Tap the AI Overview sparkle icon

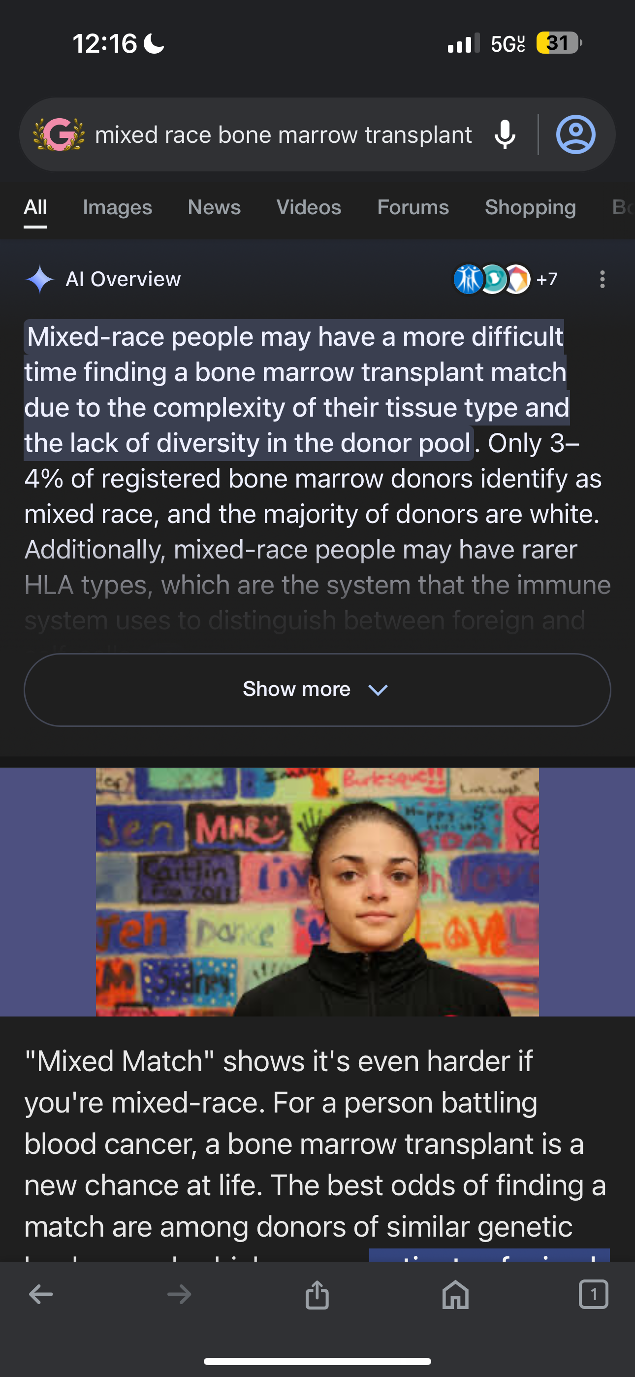pyautogui.click(x=39, y=279)
